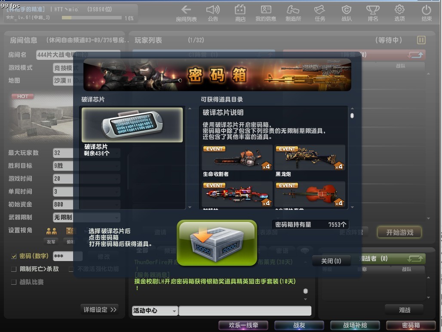The width and height of the screenshot is (442, 332).
Task: Open the battlefield supply (战场补给) tab
Action: [x=355, y=325]
